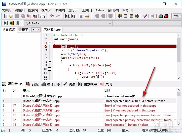Click the grayed Redo arrow icon
The width and height of the screenshot is (182, 133).
pos(58,16)
